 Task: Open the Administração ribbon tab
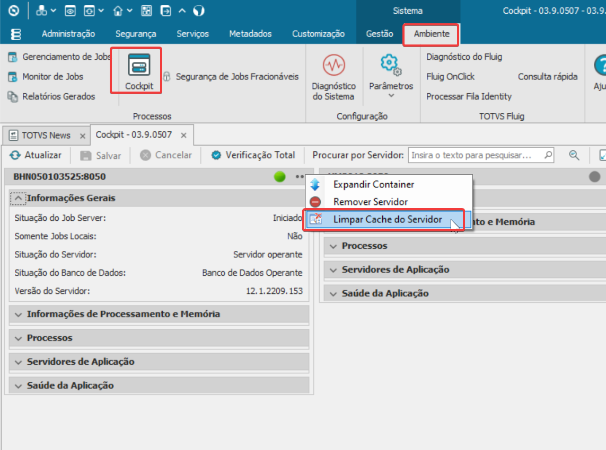(x=68, y=34)
